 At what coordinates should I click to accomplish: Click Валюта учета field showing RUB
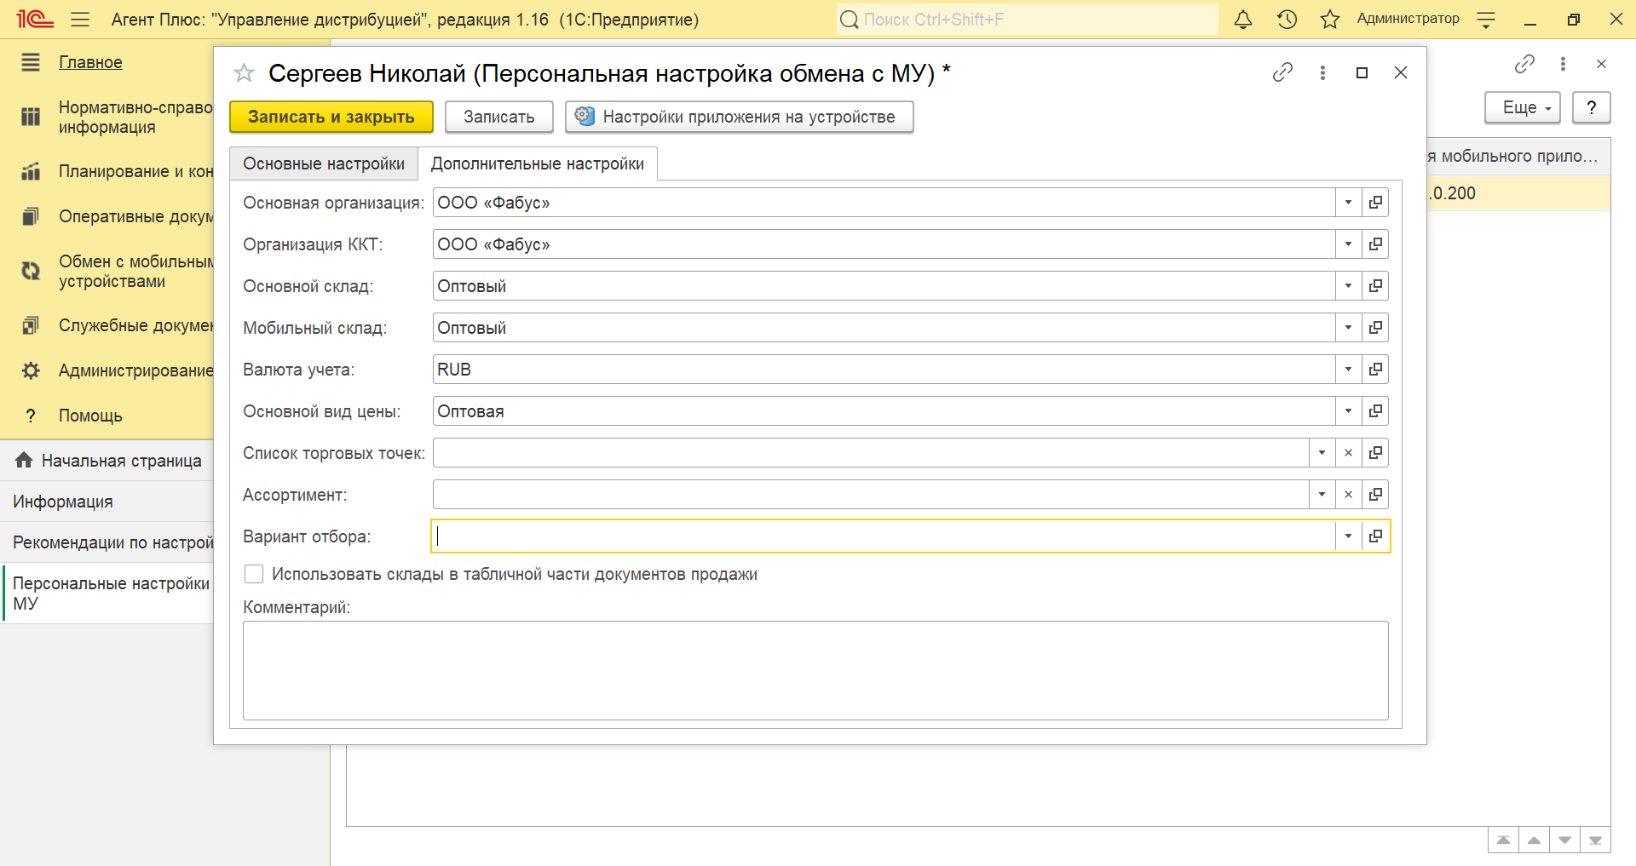point(884,370)
